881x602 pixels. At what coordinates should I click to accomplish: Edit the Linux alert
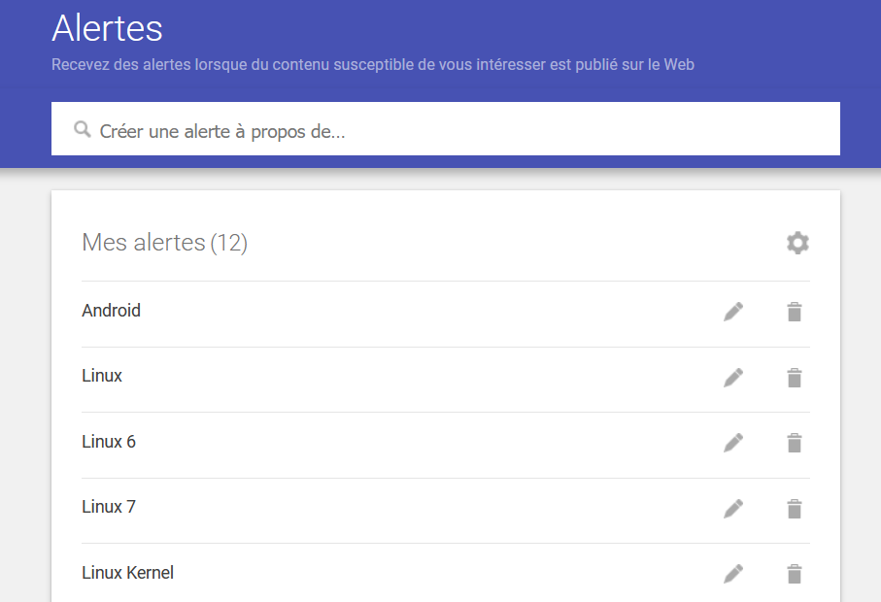(x=733, y=378)
